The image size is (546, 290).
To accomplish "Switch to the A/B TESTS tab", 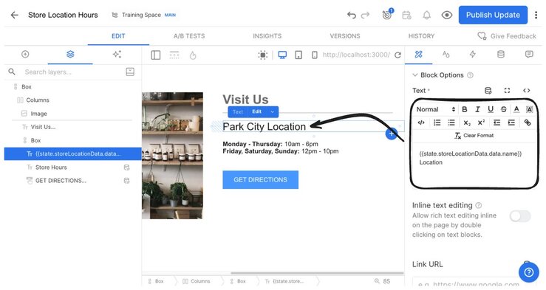I will 189,36.
